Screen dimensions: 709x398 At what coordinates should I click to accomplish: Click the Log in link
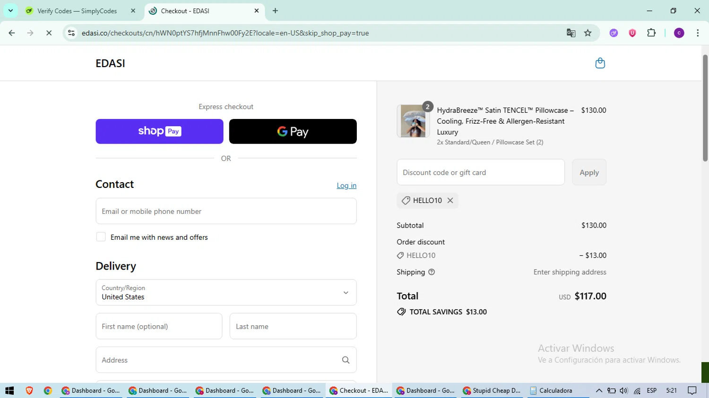tap(346, 186)
